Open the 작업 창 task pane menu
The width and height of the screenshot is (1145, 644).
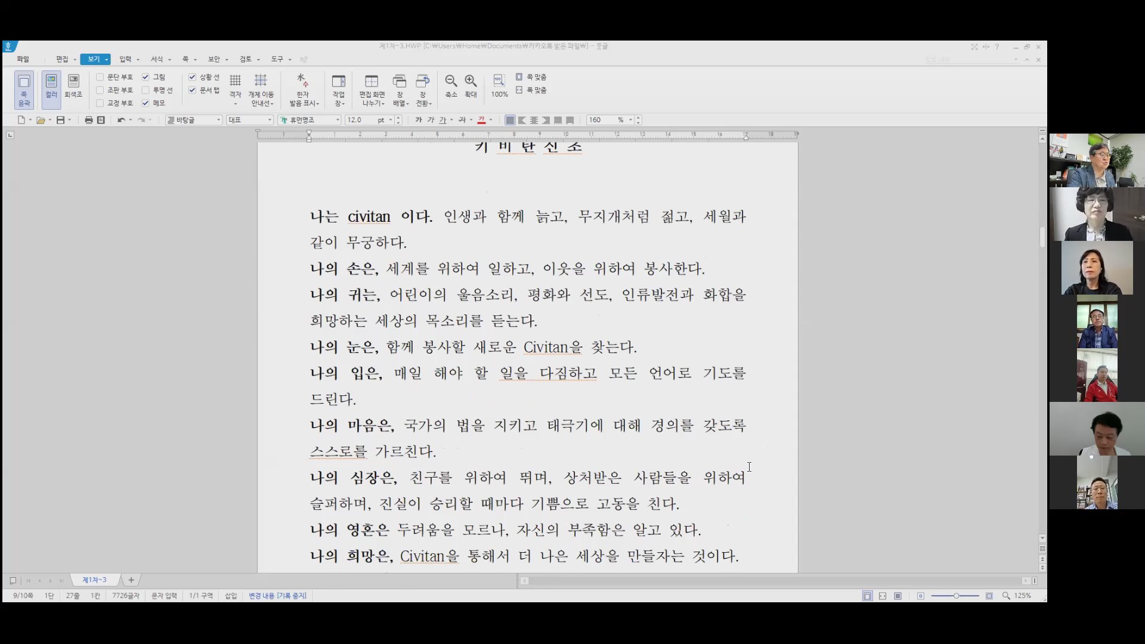(339, 90)
